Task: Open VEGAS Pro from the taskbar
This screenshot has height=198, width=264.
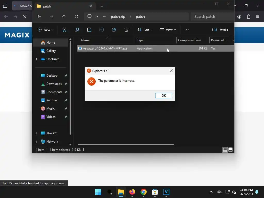Action: tap(166, 192)
